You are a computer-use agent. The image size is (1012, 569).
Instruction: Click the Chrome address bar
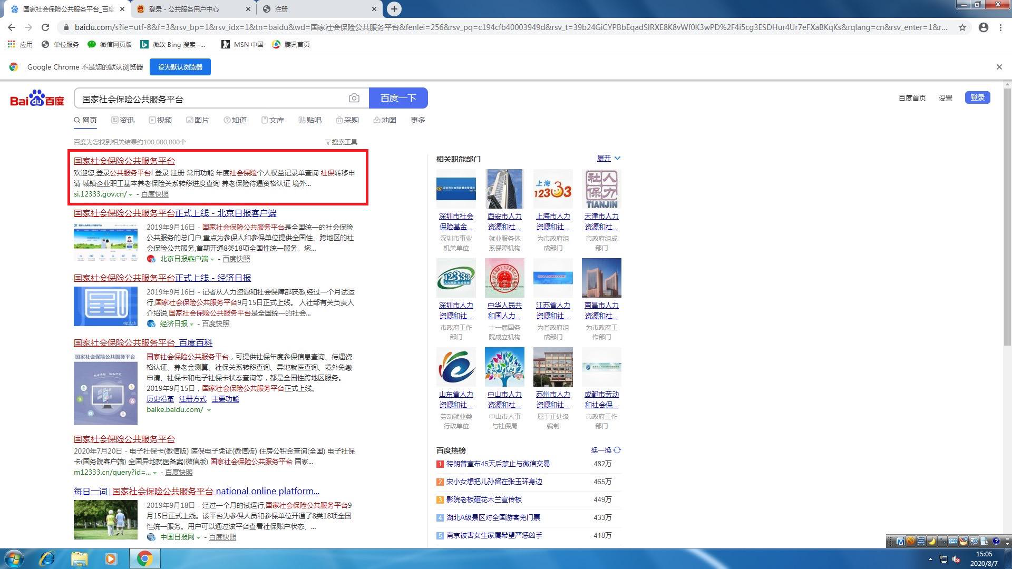click(x=511, y=27)
